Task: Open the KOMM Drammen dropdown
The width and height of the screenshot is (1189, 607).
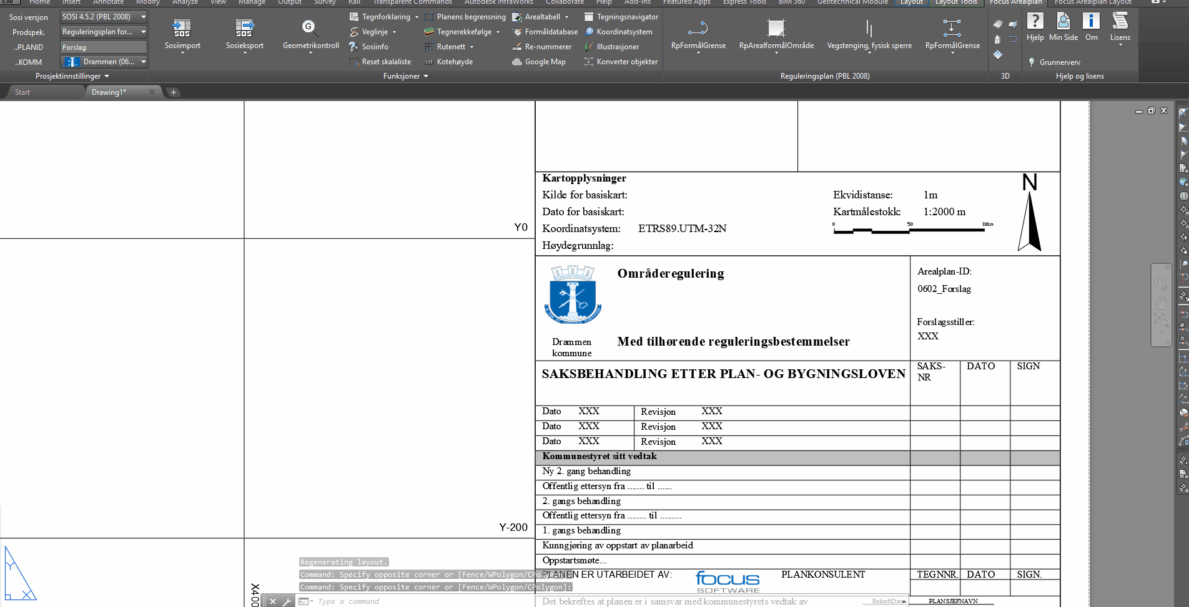Action: pyautogui.click(x=143, y=62)
